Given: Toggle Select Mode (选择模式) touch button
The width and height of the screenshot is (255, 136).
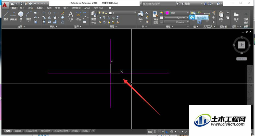Looking at the screenshot, I should click(x=246, y=18).
